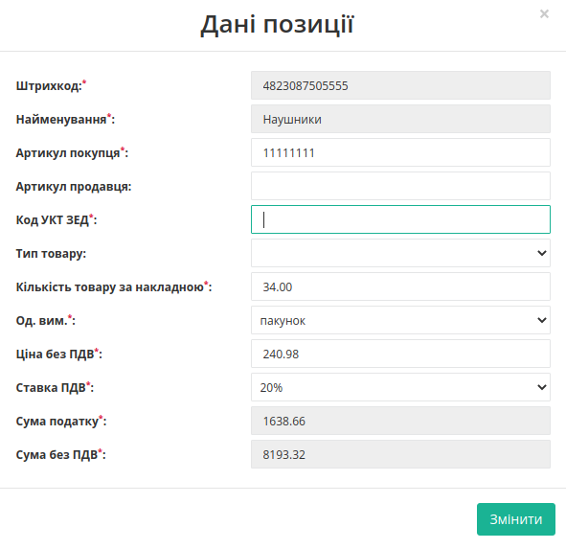Select the Кількість товару field showing 34.00
566x549 pixels.
[x=400, y=286]
